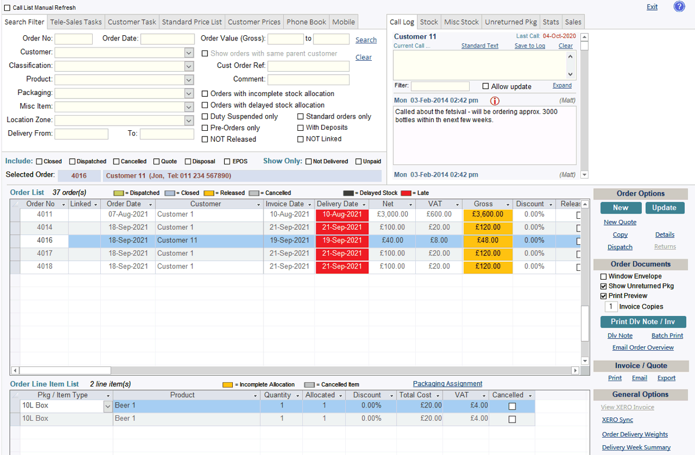Check the EPOS include filter
This screenshot has width=695, height=455.
coord(225,161)
